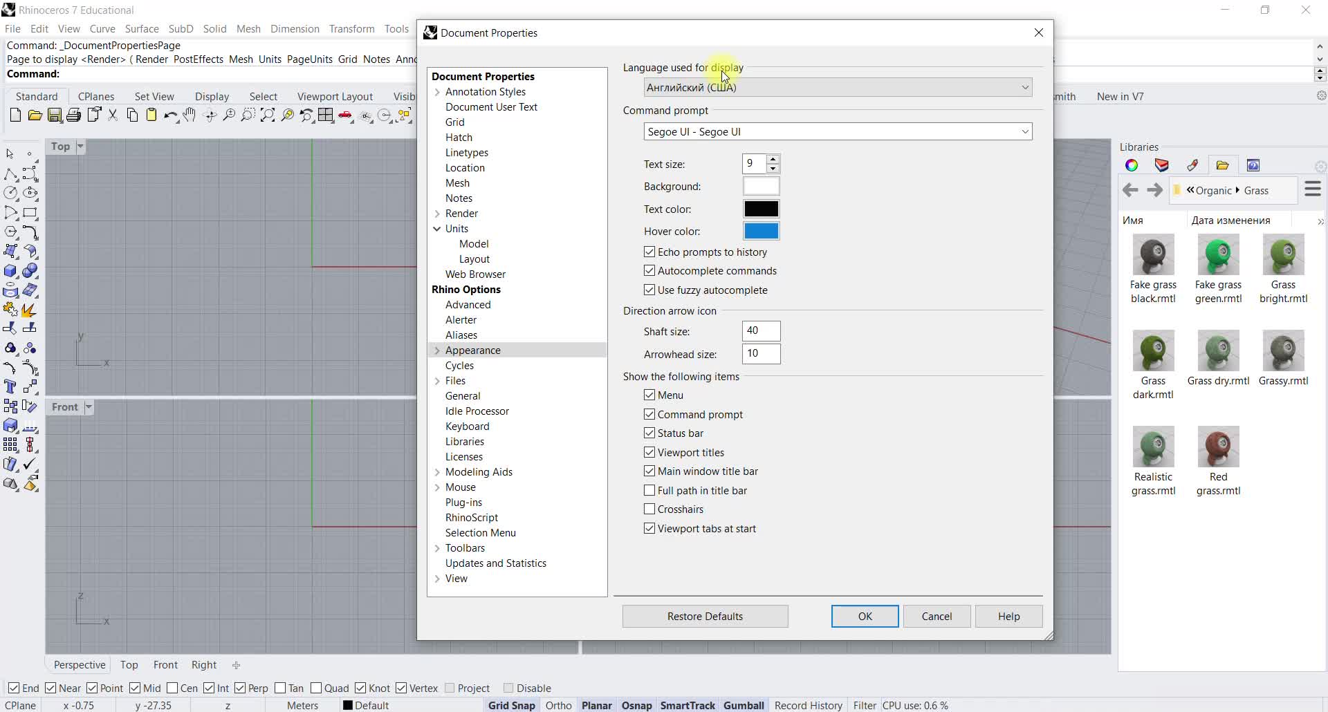Click the Restore Defaults button
This screenshot has height=712, width=1328.
(705, 616)
